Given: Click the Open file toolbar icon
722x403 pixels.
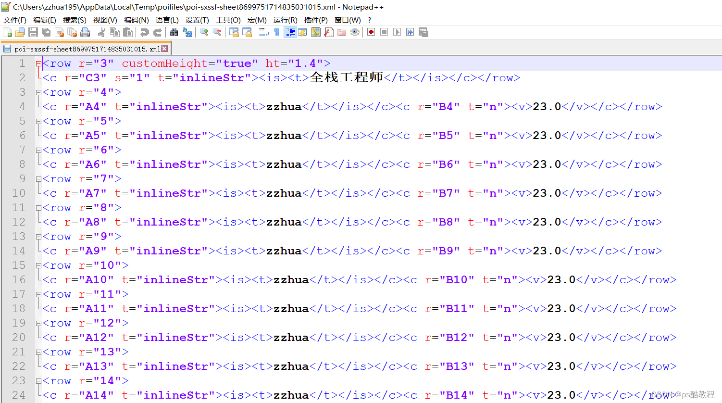Looking at the screenshot, I should pos(20,32).
